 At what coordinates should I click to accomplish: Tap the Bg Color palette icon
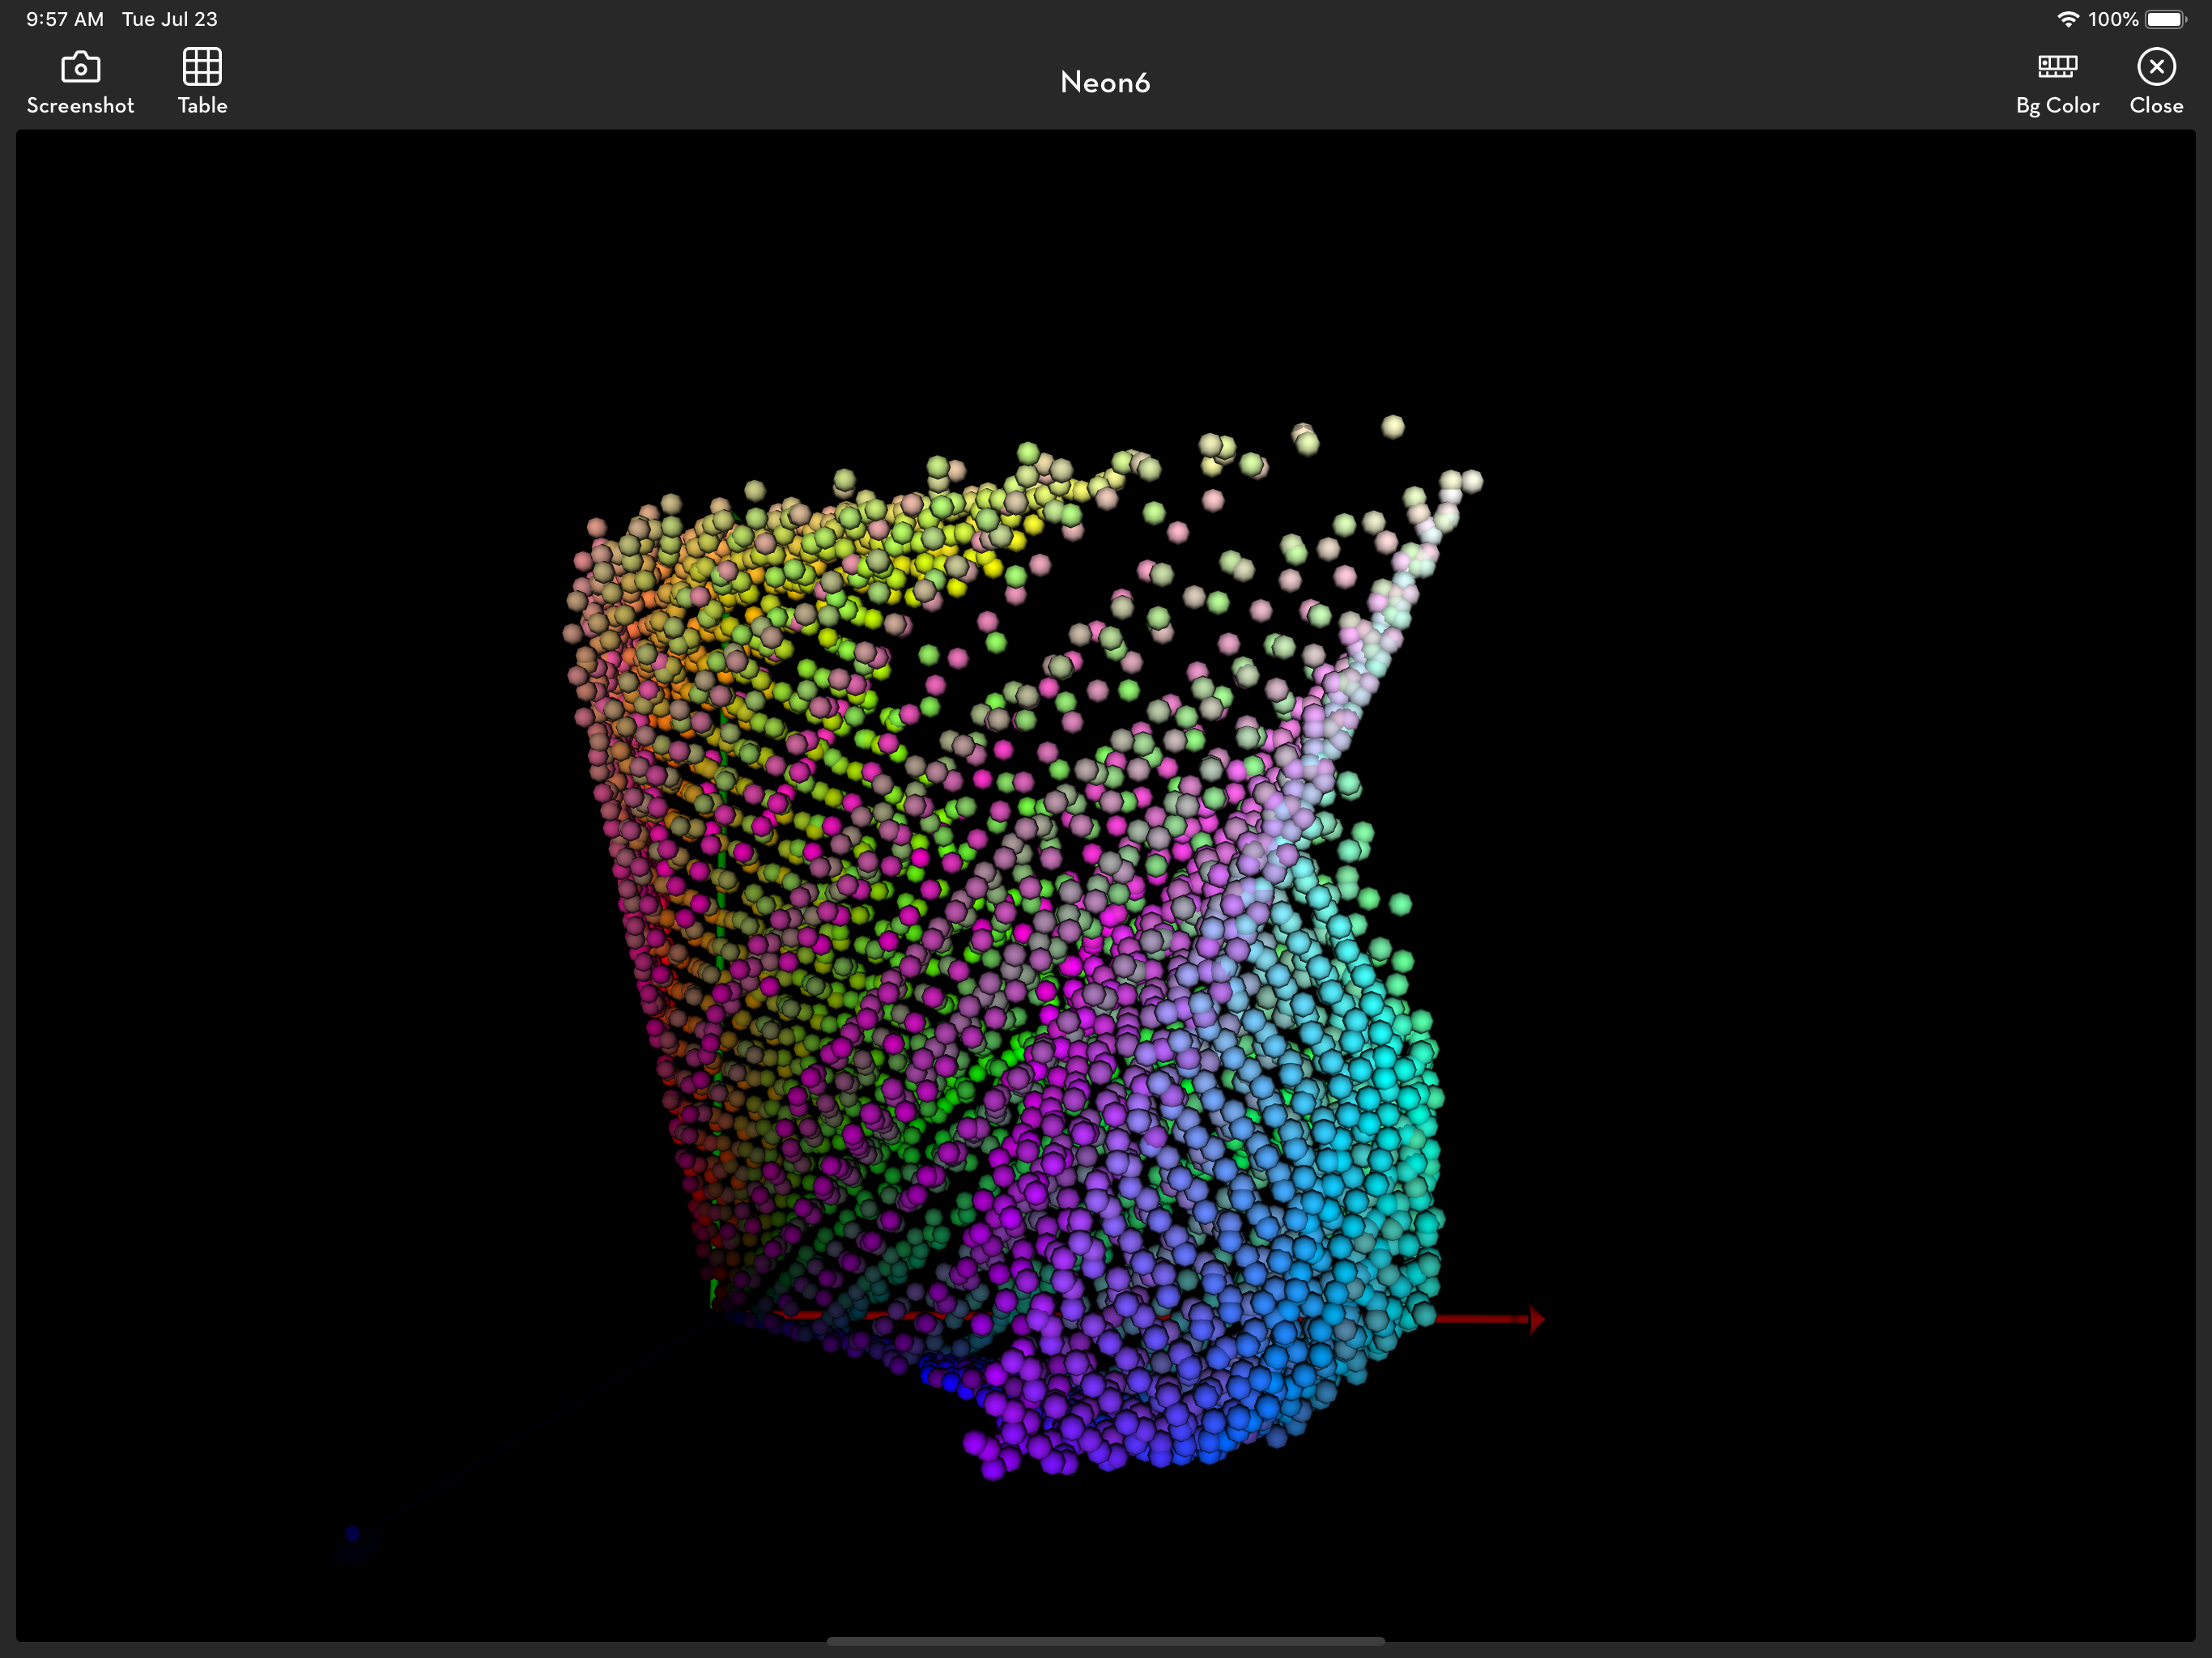point(2057,67)
